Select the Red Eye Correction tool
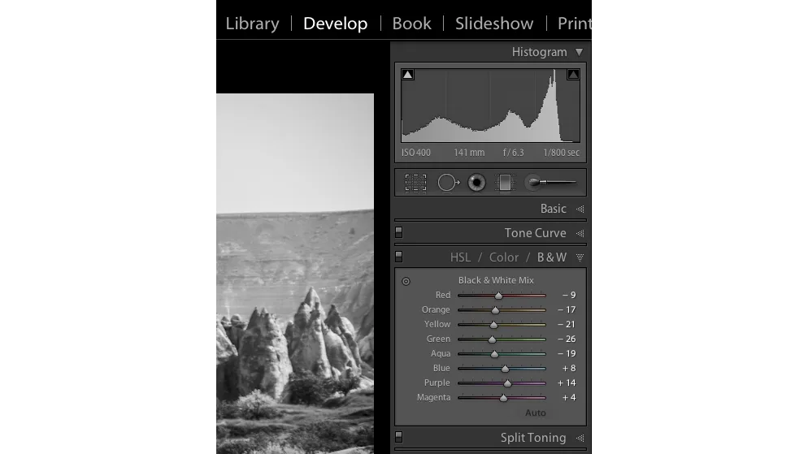Viewport: 808px width, 454px height. click(x=476, y=183)
